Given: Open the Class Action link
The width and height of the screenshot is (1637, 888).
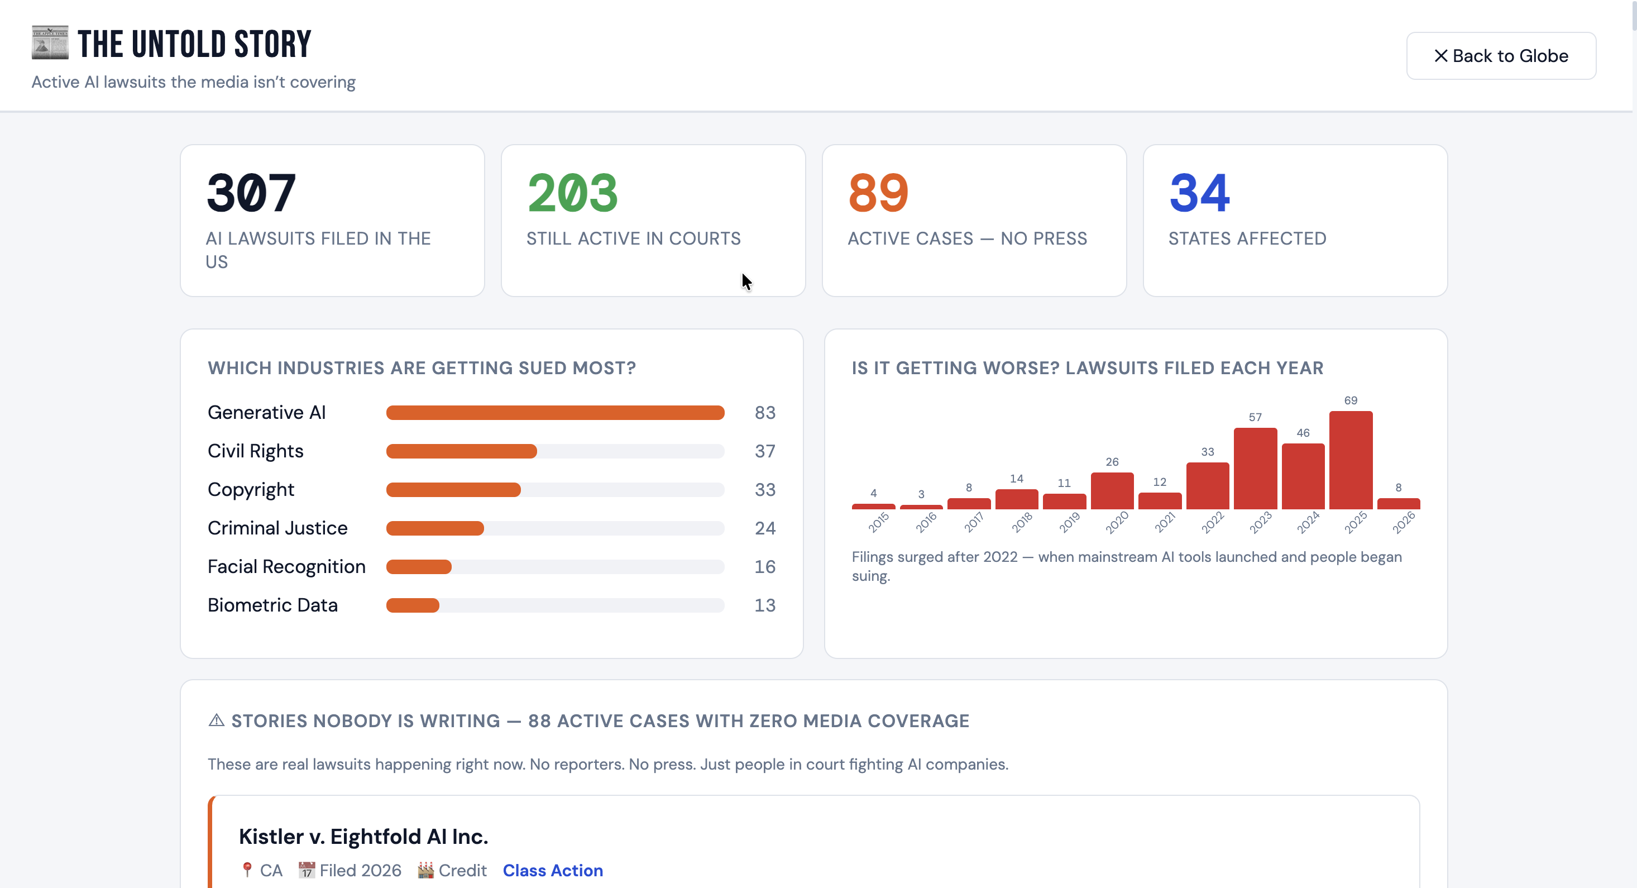Looking at the screenshot, I should 552,870.
